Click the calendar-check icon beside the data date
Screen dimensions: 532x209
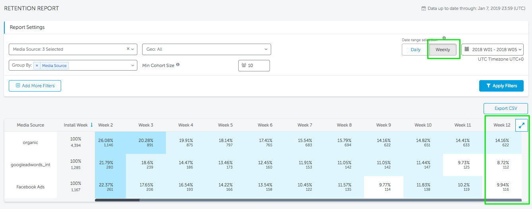[x=424, y=8]
